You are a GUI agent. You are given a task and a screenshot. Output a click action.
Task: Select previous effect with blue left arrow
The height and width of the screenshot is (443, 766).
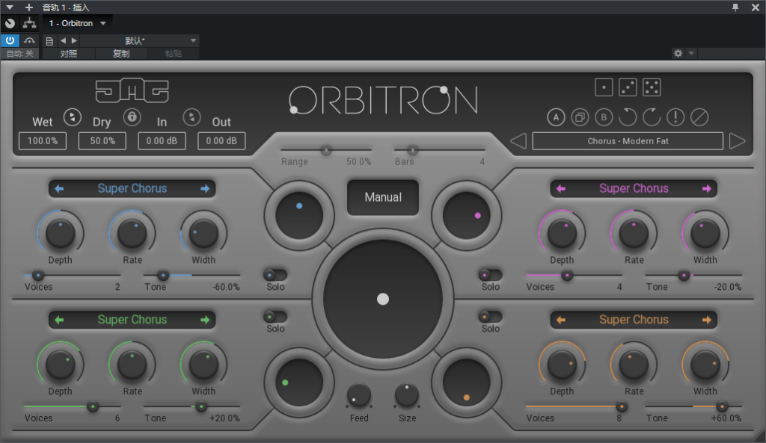coord(59,188)
